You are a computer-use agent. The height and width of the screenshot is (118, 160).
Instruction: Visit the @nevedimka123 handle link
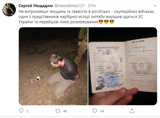69,6
